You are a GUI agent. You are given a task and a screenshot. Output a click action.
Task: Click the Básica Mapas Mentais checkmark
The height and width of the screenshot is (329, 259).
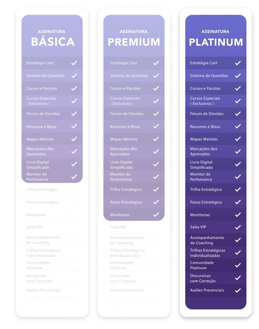(74, 139)
